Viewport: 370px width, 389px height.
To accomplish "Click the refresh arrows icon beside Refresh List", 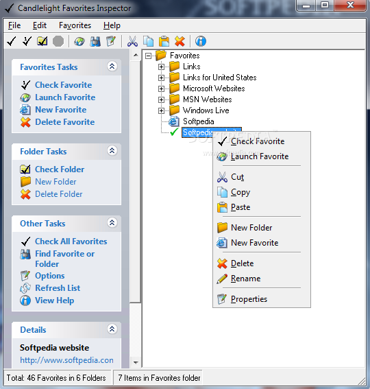I will click(25, 288).
